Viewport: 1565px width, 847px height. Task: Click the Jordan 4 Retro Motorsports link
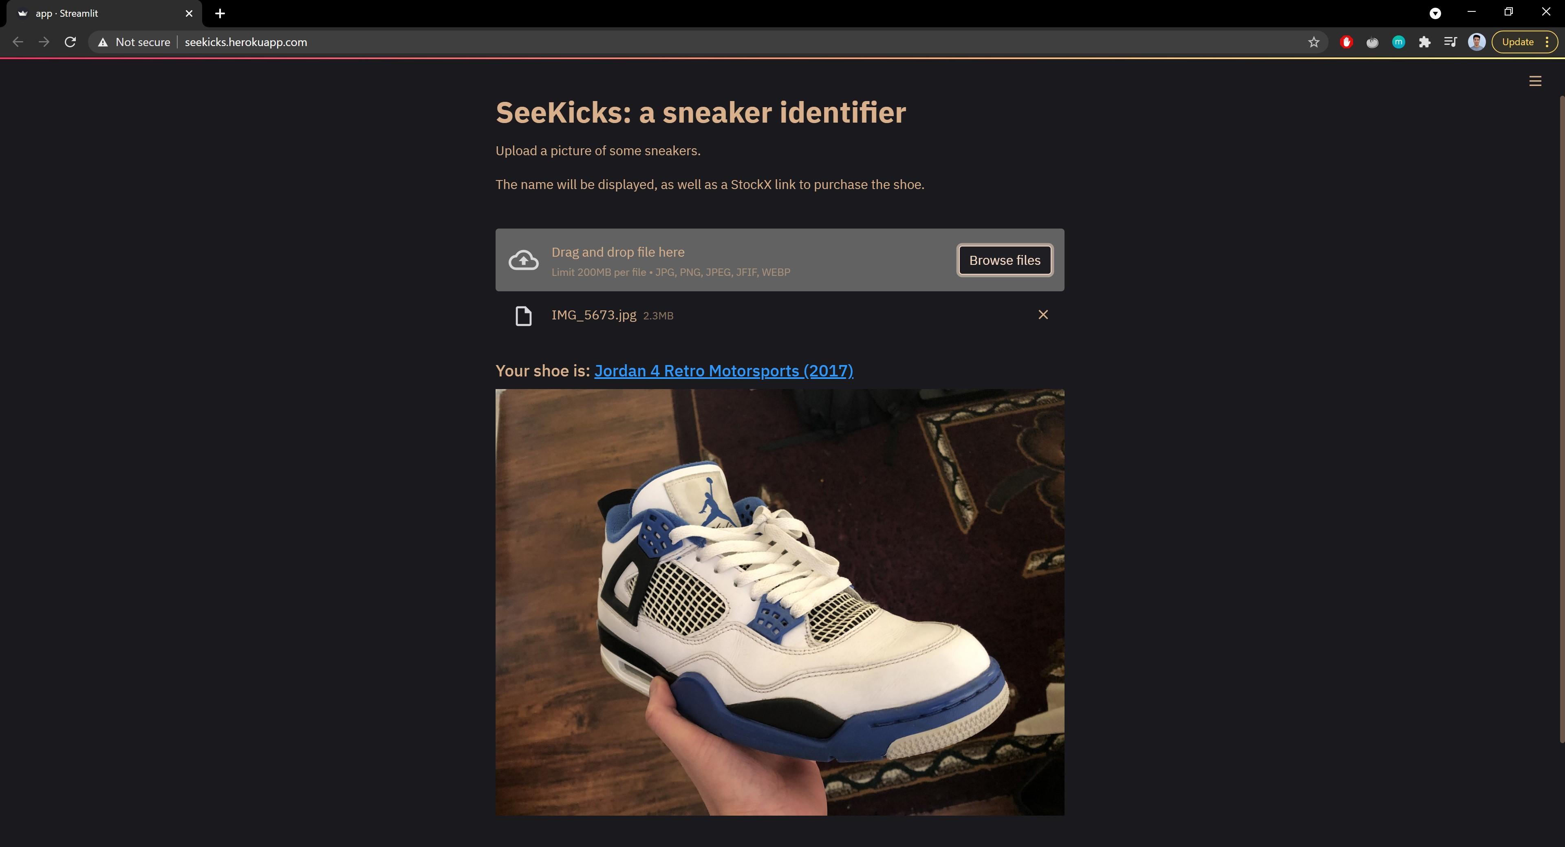(x=723, y=370)
